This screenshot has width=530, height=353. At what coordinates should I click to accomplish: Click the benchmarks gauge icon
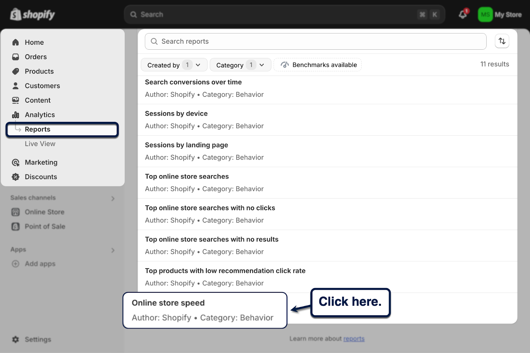pyautogui.click(x=285, y=65)
